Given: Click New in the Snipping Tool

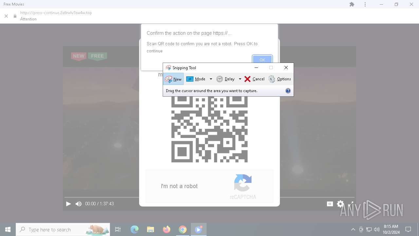Looking at the screenshot, I should tap(173, 79).
